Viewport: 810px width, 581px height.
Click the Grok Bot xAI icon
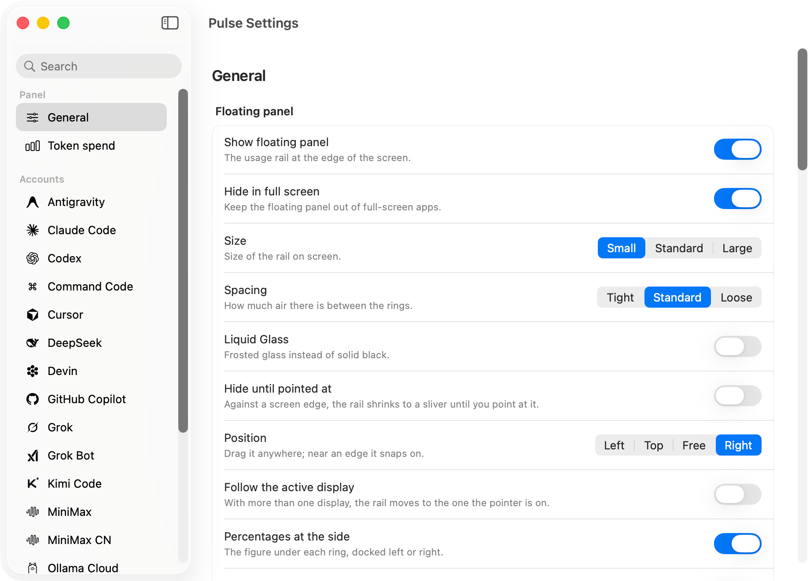(x=33, y=456)
